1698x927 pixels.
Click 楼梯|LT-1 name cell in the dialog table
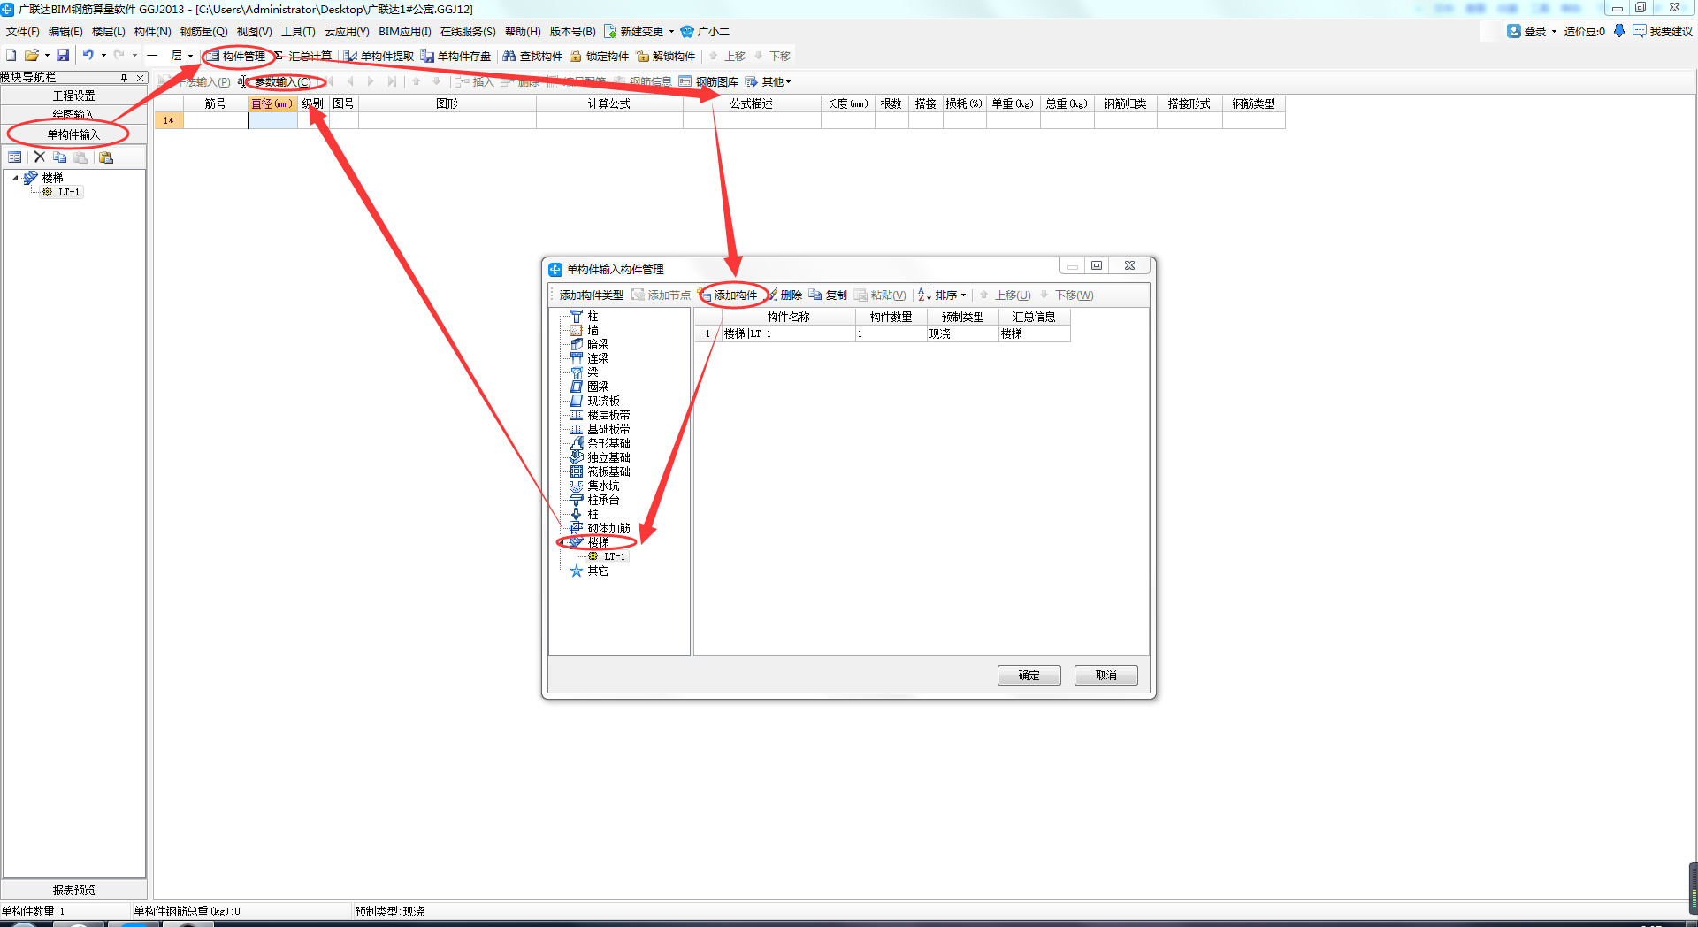click(788, 334)
